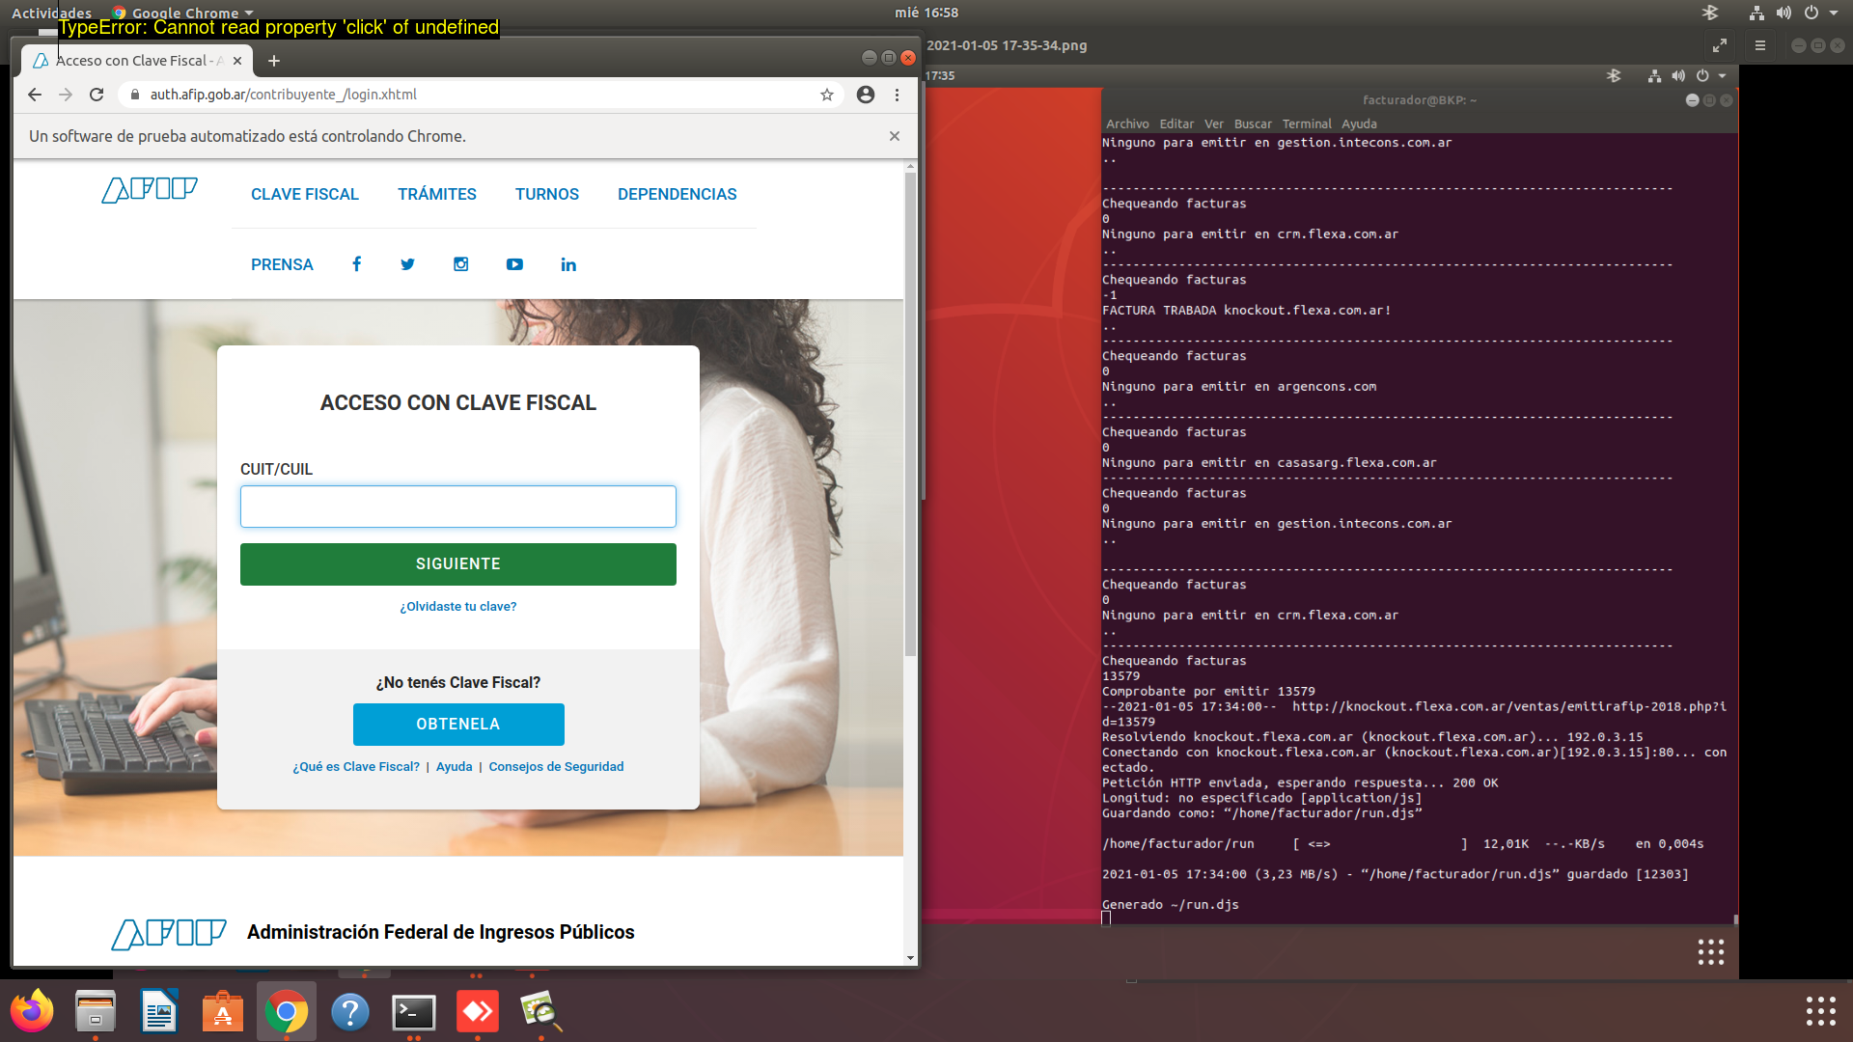
Task: Go back in Chrome browser
Action: [35, 95]
